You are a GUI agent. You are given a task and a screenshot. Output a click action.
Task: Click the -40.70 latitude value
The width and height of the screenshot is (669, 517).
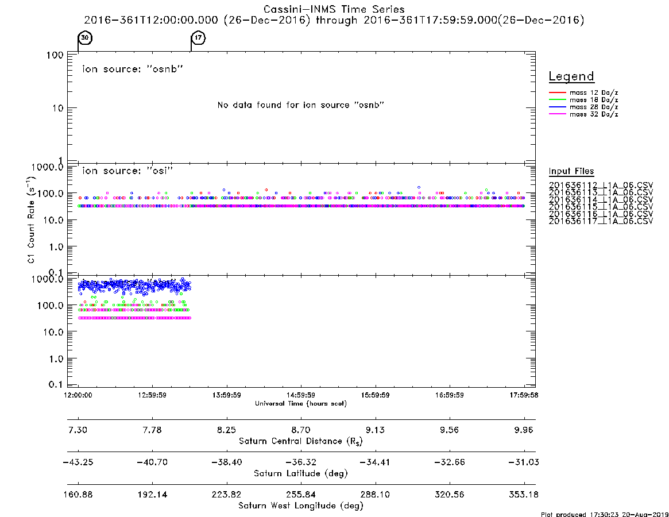(x=152, y=462)
